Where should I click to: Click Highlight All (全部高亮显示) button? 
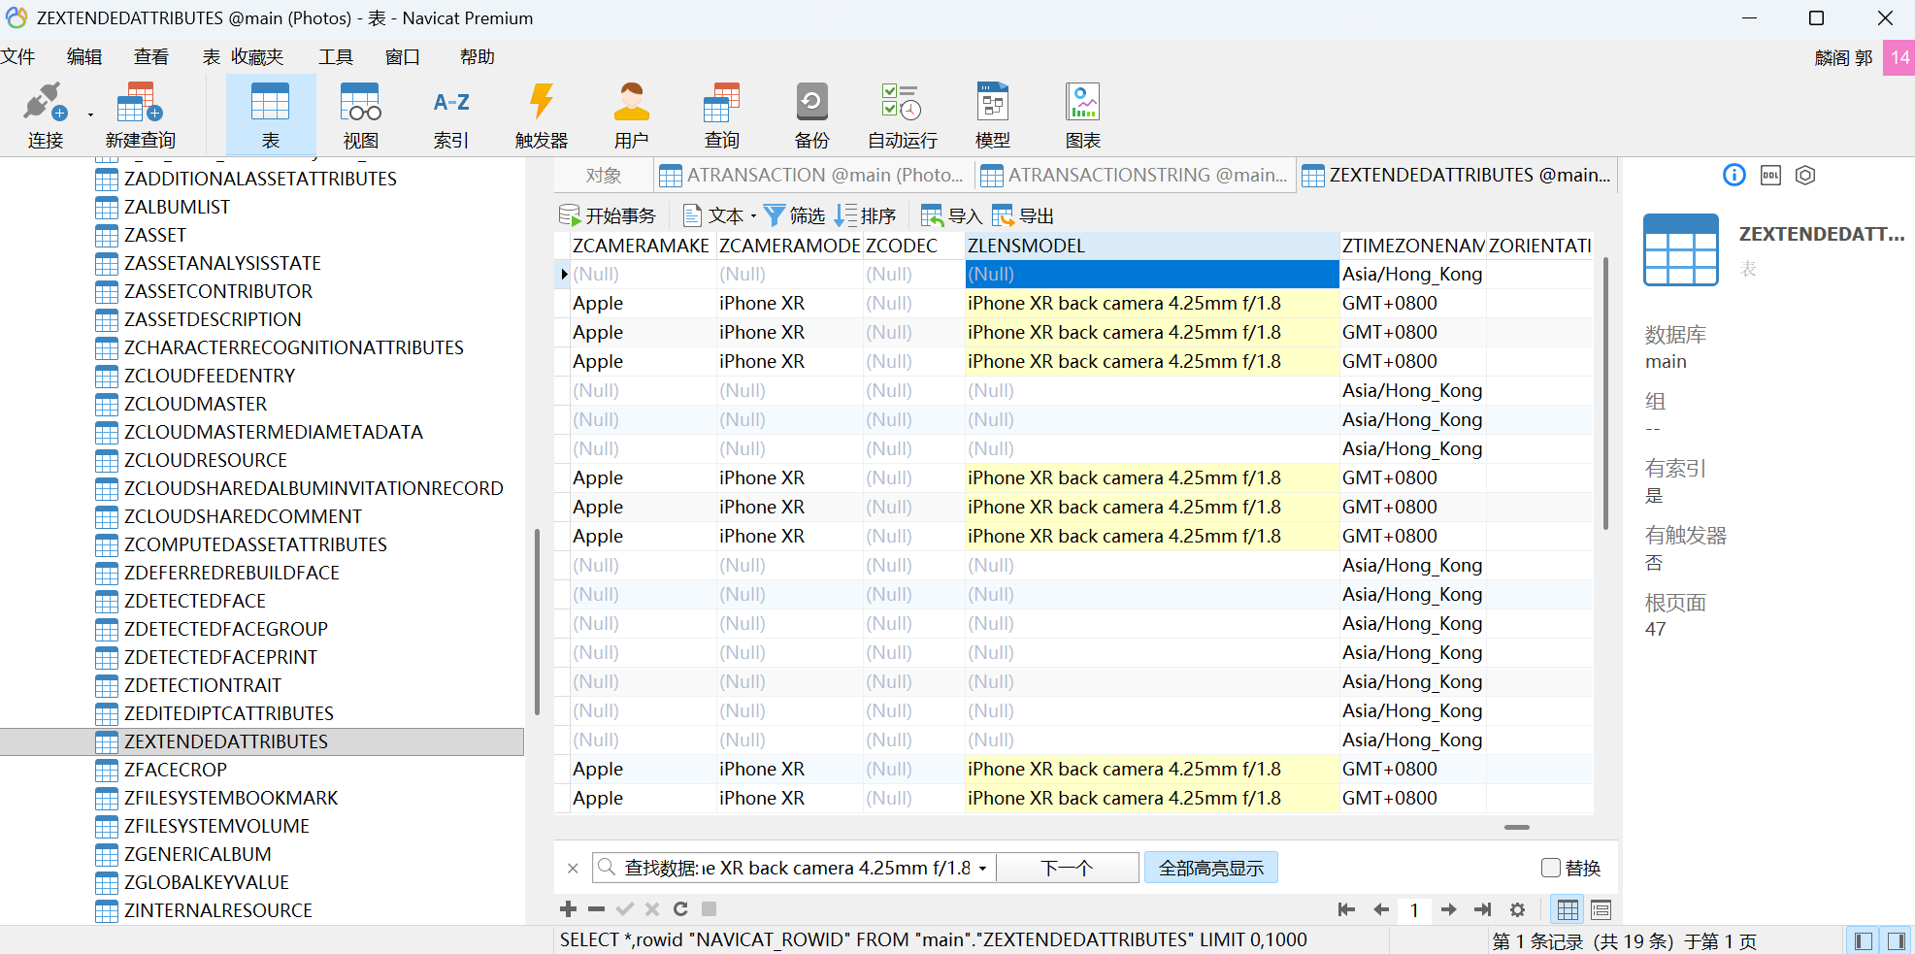tap(1210, 868)
